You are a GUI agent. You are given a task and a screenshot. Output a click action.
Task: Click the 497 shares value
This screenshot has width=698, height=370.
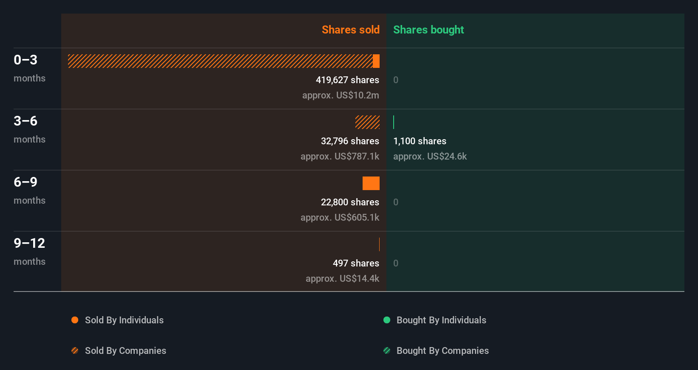[356, 263]
